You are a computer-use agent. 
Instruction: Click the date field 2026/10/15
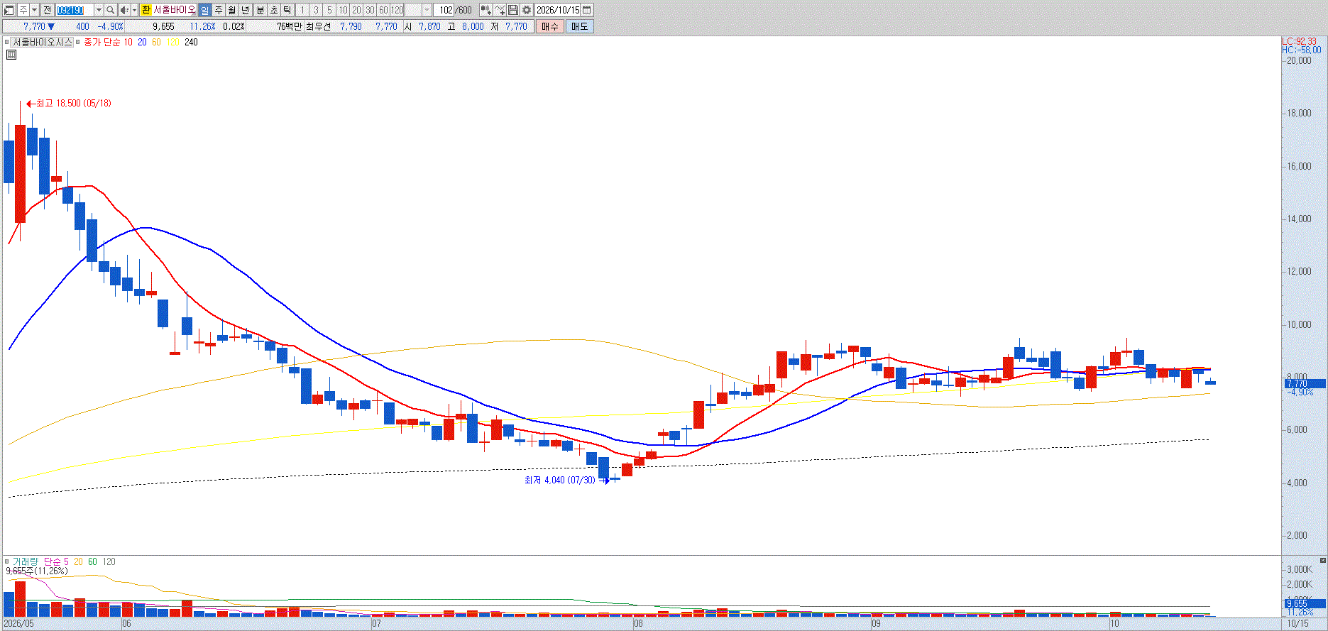coord(558,10)
